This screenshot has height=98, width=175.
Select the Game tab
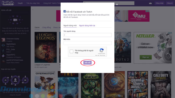click(37, 27)
